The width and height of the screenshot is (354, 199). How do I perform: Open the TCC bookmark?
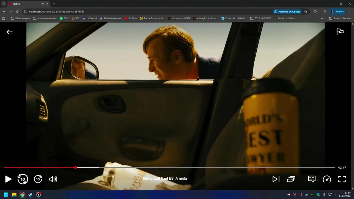coord(76,19)
